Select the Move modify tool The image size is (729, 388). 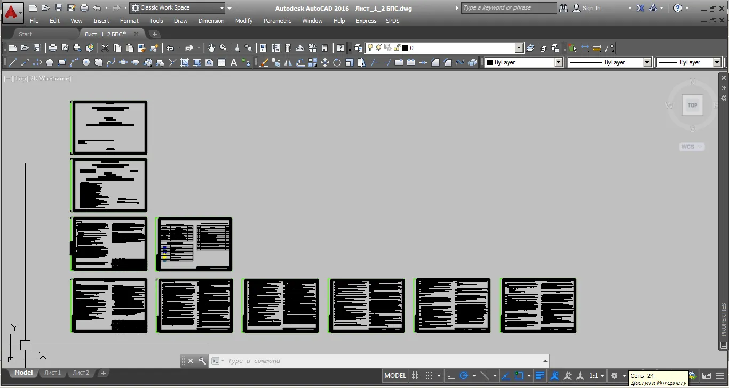coord(325,62)
